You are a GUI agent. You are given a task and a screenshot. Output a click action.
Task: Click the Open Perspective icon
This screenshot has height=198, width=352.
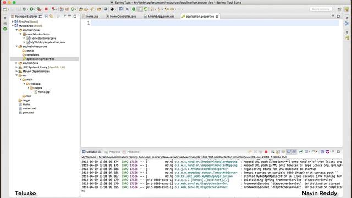pos(339,9)
